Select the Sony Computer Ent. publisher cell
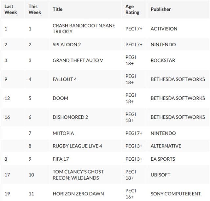 click(x=176, y=194)
